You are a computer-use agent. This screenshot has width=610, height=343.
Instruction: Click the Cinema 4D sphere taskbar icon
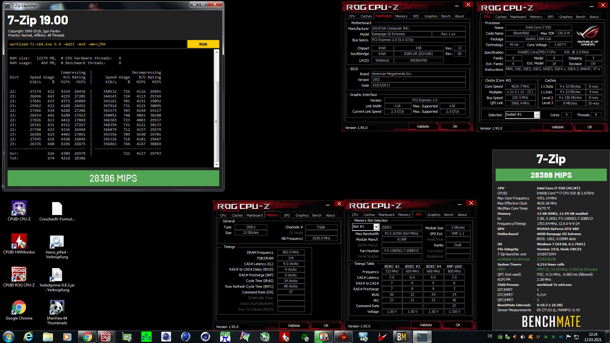click(x=205, y=337)
